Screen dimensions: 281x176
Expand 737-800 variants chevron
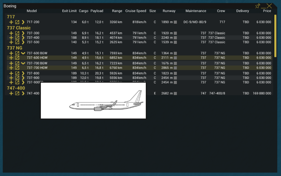point(23,73)
